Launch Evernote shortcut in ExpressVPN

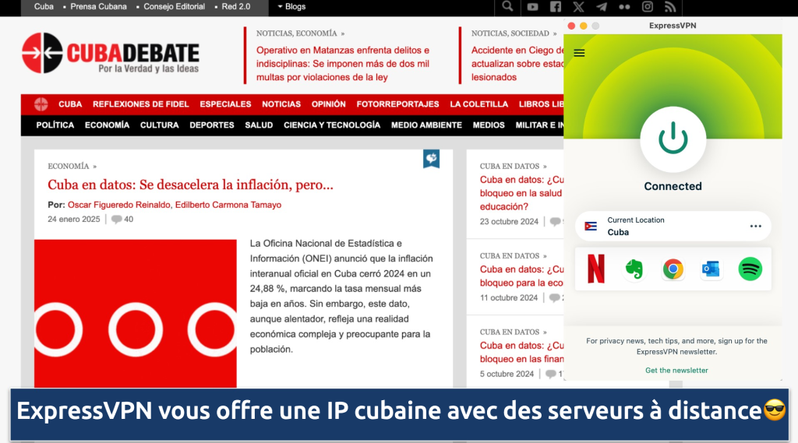(x=634, y=269)
